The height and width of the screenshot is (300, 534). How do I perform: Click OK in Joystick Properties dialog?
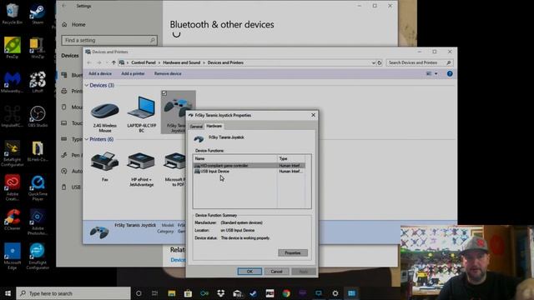(249, 272)
